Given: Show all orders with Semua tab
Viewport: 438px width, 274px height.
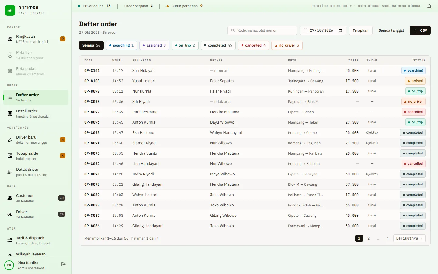Looking at the screenshot, I should 91,45.
